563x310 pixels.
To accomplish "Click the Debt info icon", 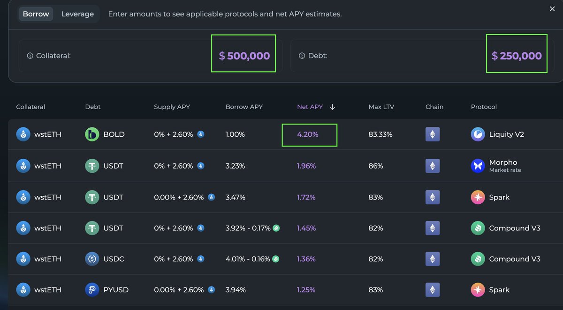I will [x=302, y=56].
